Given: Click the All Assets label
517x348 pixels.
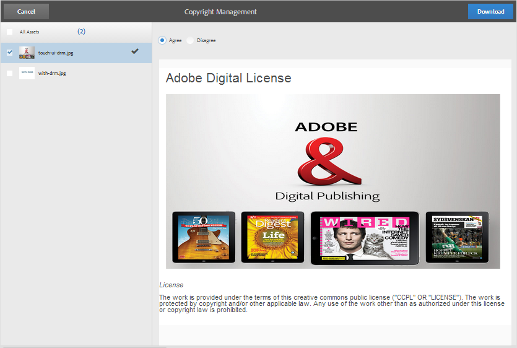Looking at the screenshot, I should click(29, 32).
